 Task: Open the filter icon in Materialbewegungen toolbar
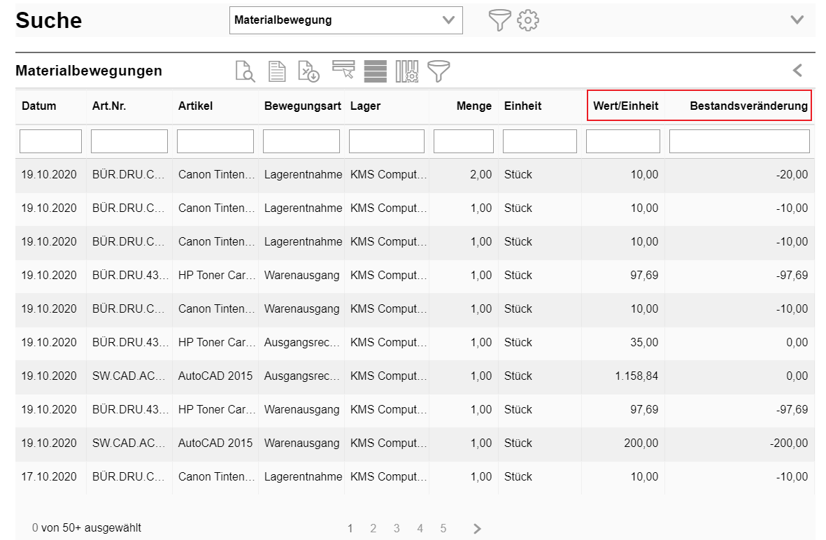click(439, 71)
